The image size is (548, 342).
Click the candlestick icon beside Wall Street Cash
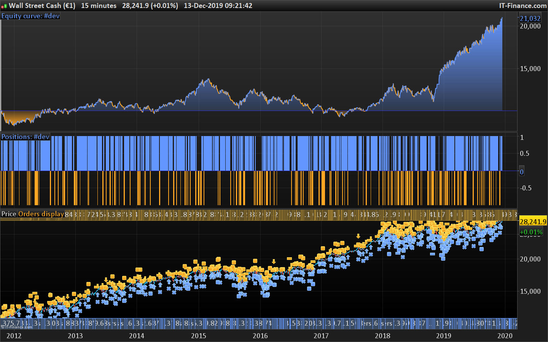click(4, 6)
